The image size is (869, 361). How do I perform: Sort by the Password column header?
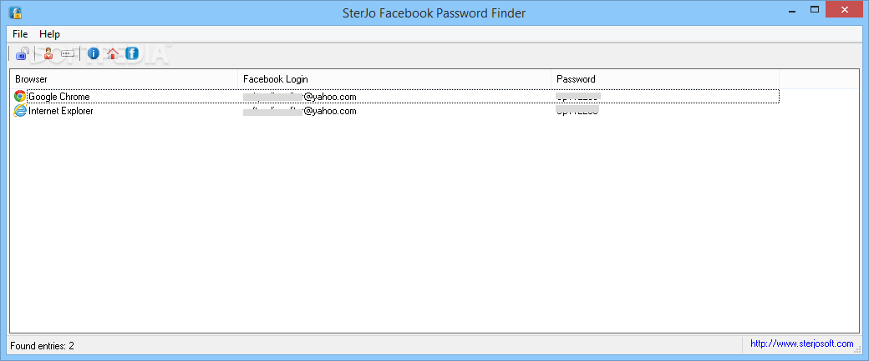click(x=664, y=79)
